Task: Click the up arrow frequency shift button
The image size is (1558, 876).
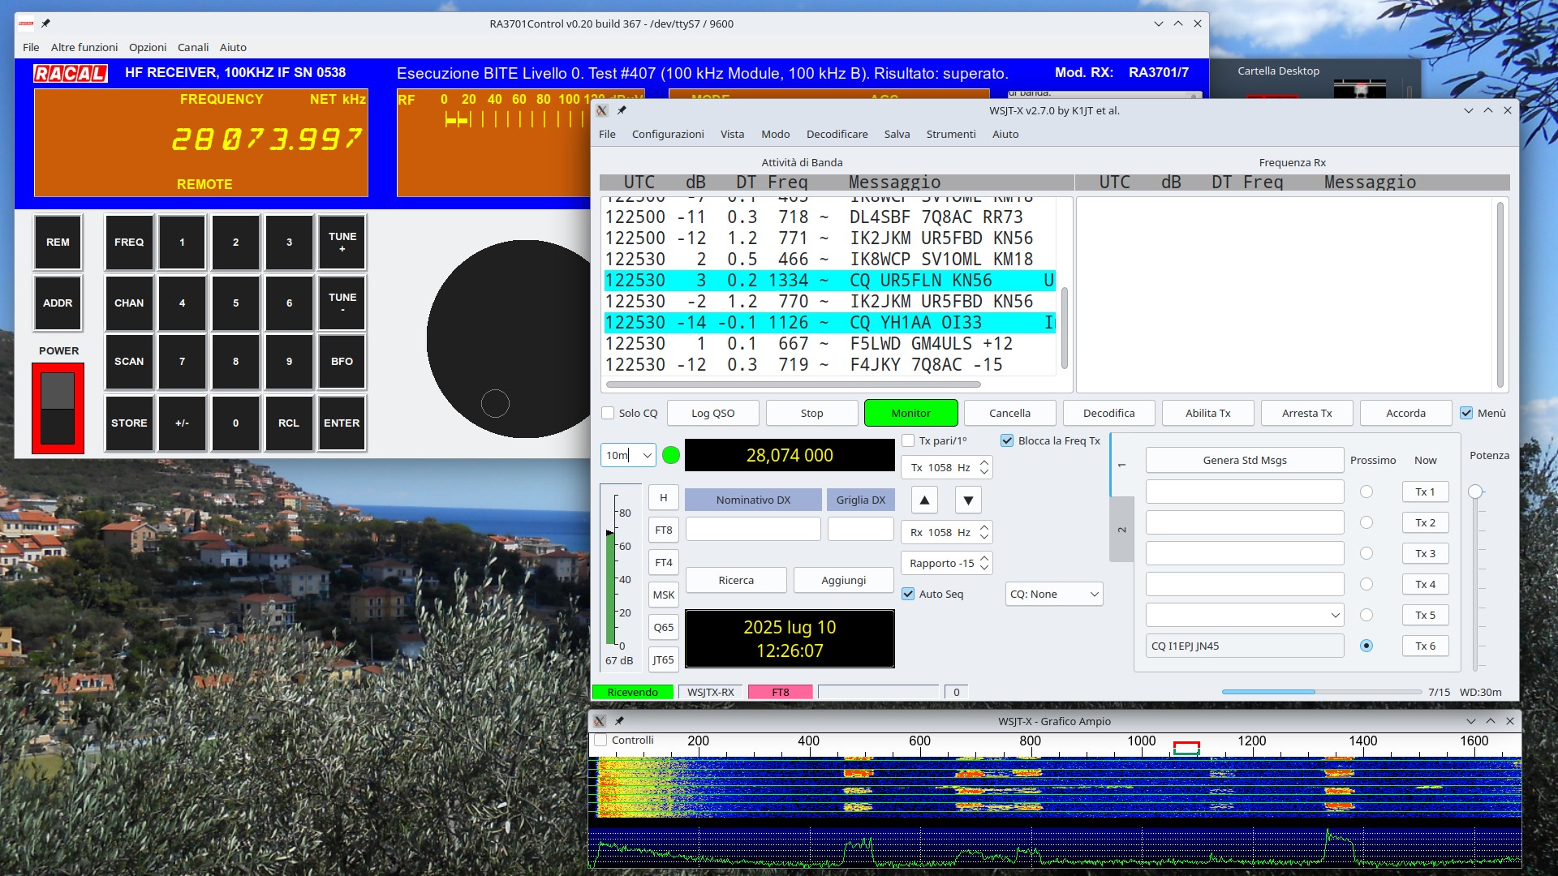Action: (x=924, y=500)
